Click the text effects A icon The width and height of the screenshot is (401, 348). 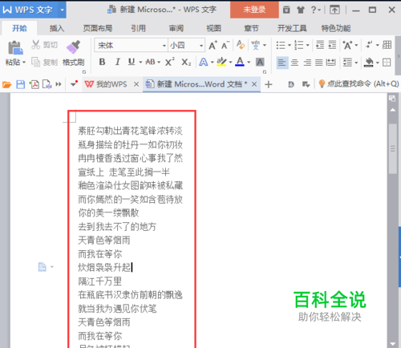tap(204, 63)
